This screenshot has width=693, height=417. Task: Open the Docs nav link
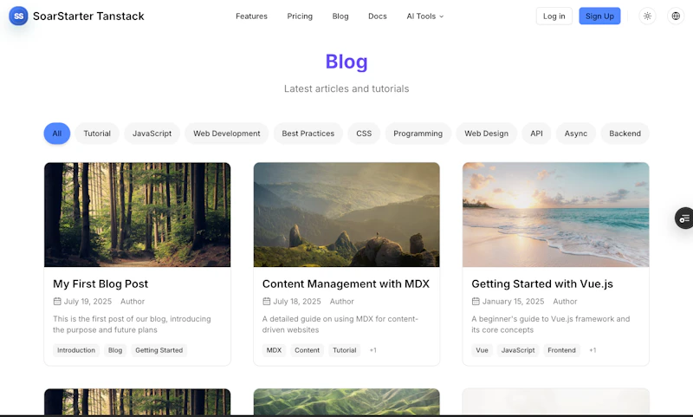click(378, 16)
